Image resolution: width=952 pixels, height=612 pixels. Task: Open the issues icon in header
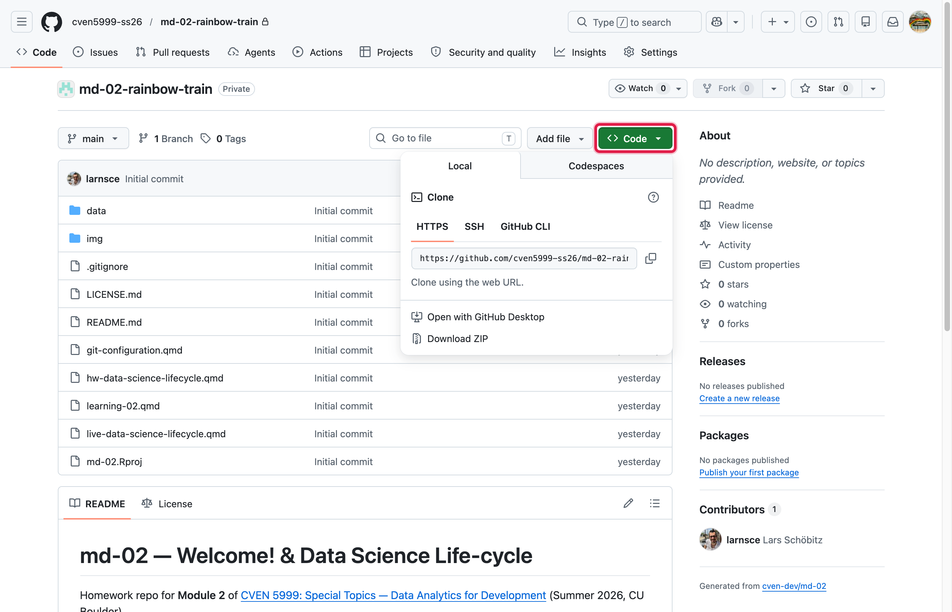811,22
